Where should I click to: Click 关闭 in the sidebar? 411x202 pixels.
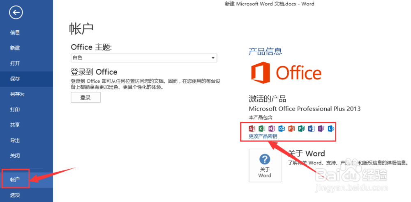[x=26, y=156]
